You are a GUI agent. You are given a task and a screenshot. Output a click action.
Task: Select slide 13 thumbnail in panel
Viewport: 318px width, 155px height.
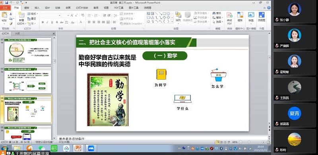28,80
